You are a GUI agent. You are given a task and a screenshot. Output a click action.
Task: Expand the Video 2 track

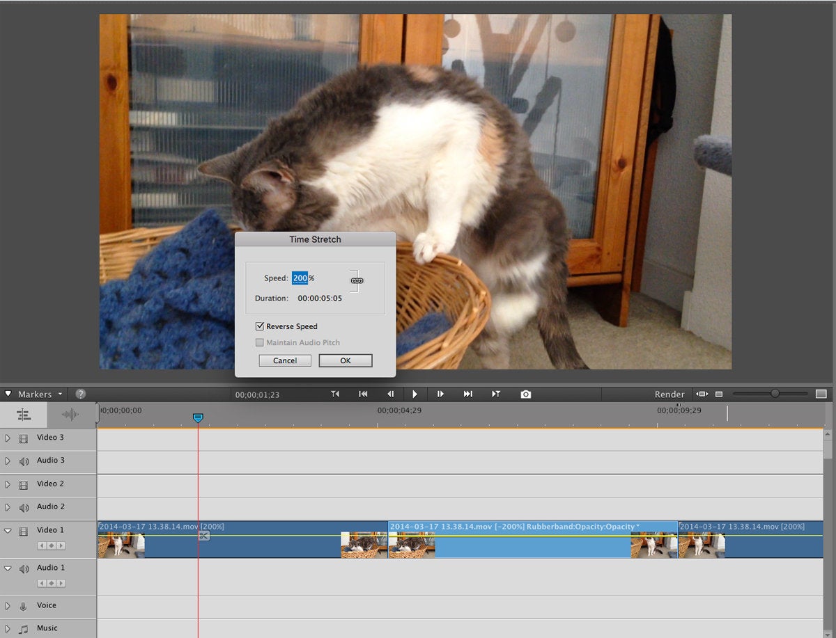(x=8, y=484)
